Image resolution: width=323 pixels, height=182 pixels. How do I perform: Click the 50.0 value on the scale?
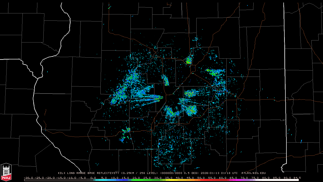click(201, 178)
